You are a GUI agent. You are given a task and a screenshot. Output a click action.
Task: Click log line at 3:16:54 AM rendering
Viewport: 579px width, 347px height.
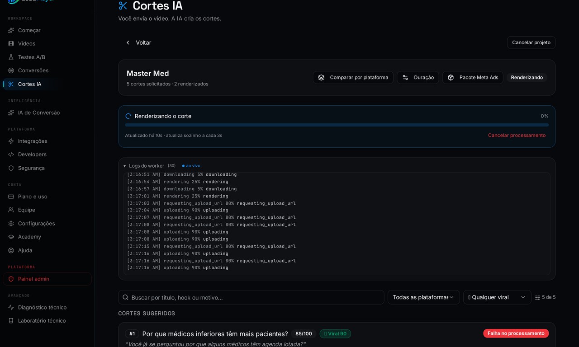[177, 182]
